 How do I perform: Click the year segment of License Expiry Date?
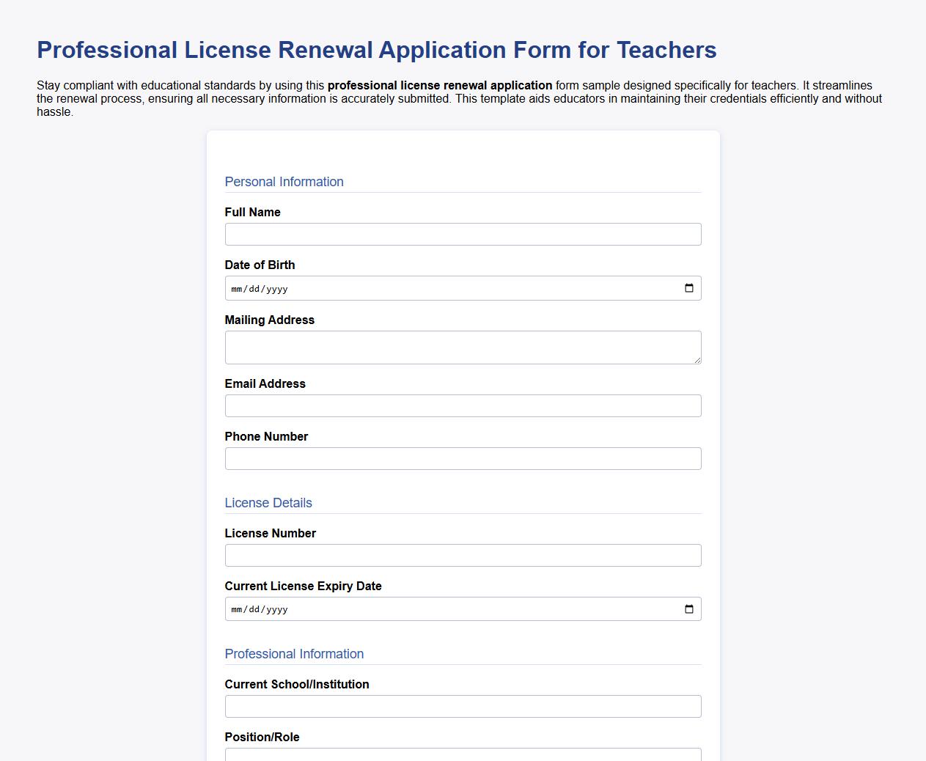point(277,609)
